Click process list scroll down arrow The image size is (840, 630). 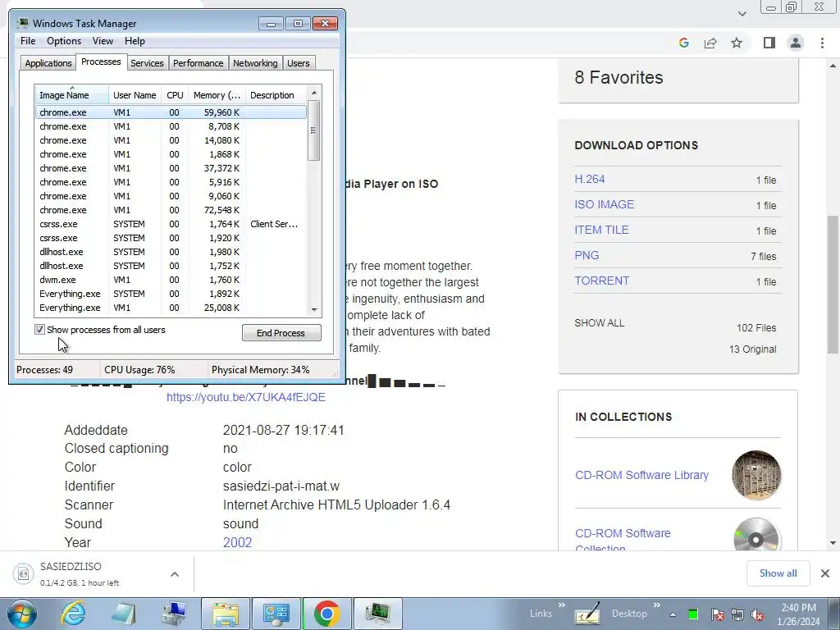coord(314,309)
